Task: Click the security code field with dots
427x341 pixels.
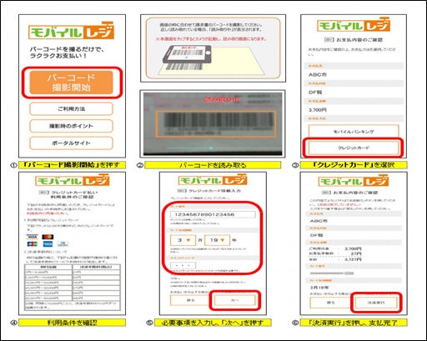Action: coord(183,265)
